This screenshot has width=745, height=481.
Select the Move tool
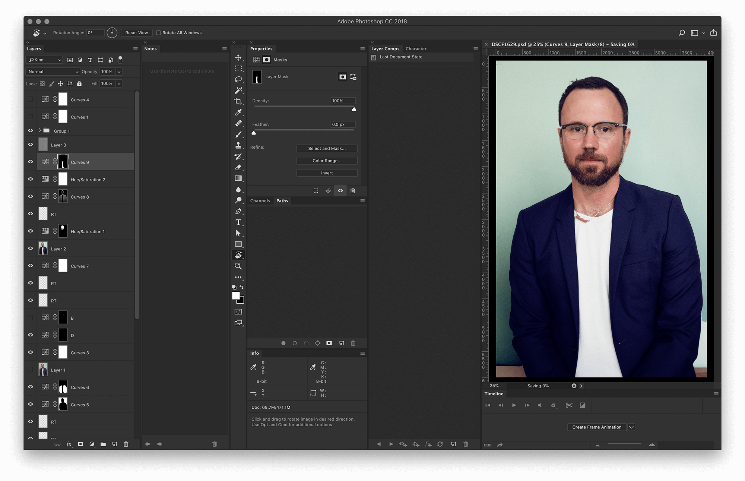click(238, 58)
